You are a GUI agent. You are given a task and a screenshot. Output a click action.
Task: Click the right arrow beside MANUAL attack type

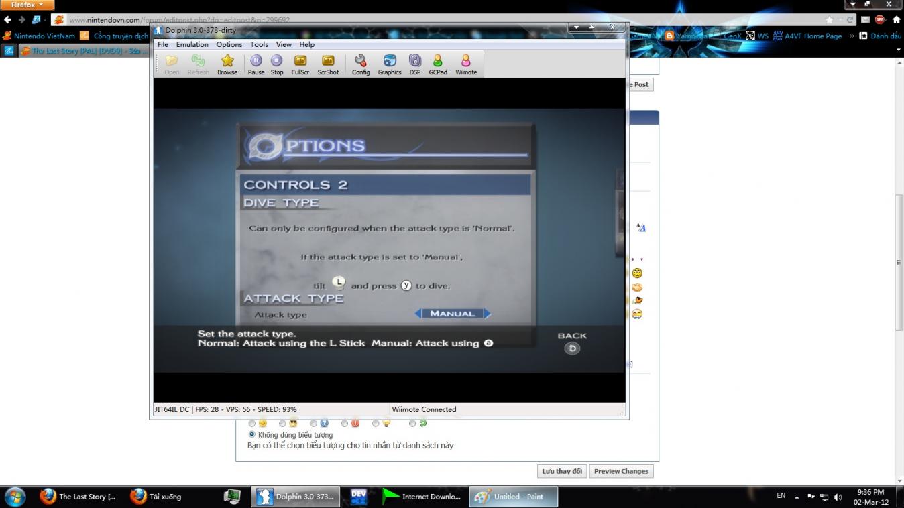click(x=487, y=313)
